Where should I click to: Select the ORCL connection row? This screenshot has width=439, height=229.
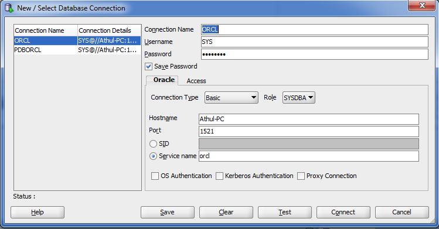(x=77, y=40)
